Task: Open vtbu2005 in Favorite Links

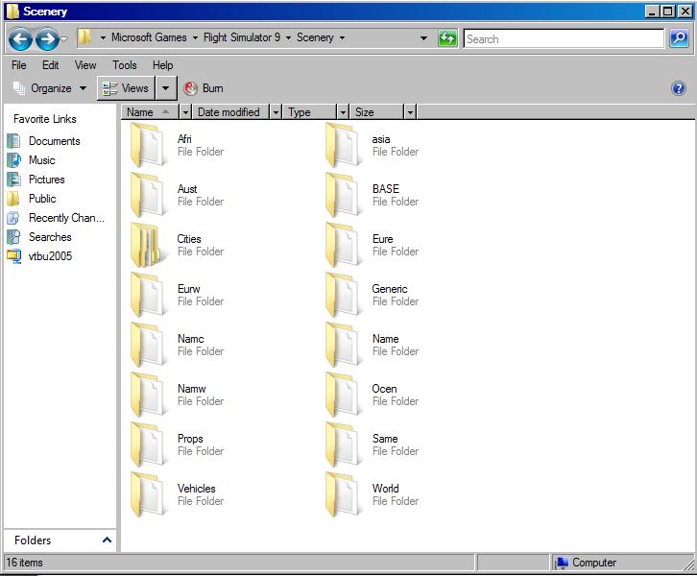Action: pos(50,256)
